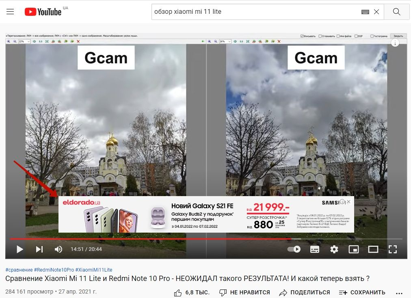Open the YouTube hamburger guide menu
The width and height of the screenshot is (411, 298).
10,11
